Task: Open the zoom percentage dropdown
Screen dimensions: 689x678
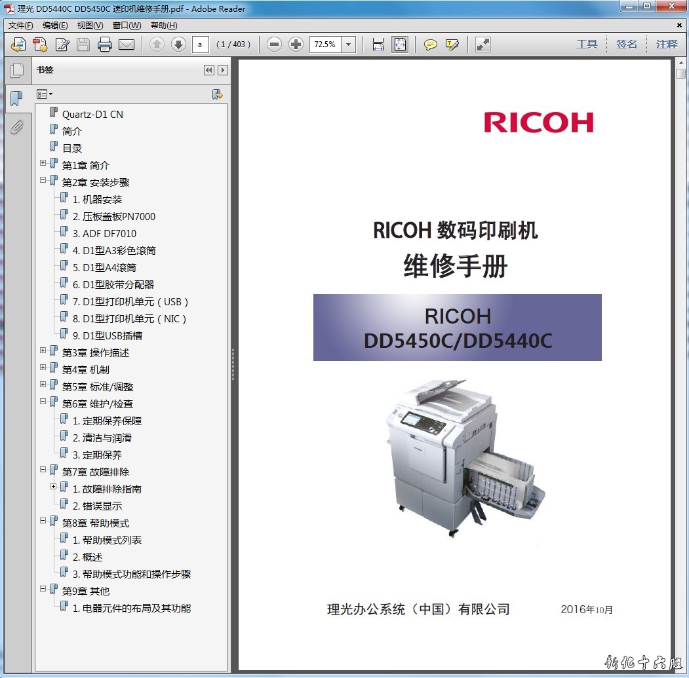Action: 349,45
